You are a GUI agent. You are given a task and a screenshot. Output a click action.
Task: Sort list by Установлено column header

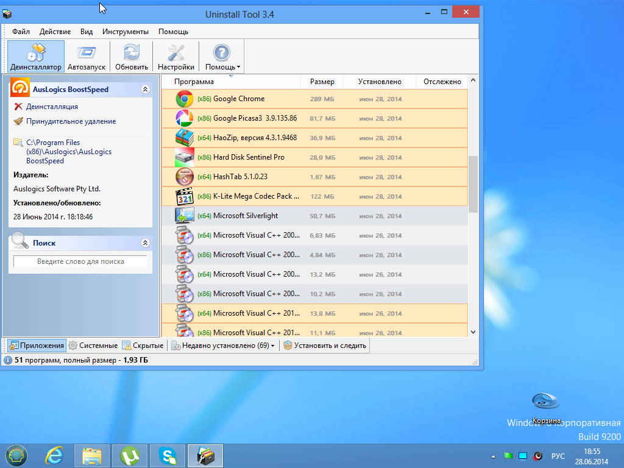pos(380,82)
